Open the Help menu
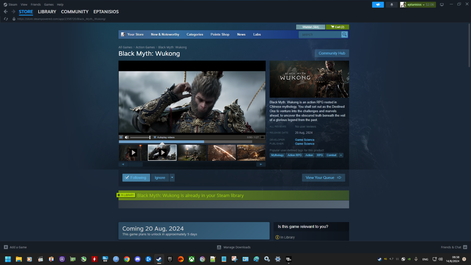The image size is (471, 265). 60,4
